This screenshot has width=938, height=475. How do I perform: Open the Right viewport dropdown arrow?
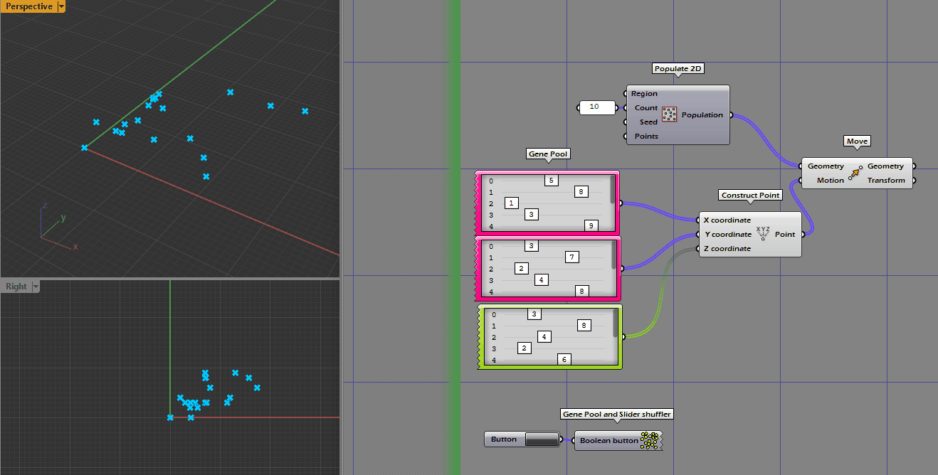[x=36, y=287]
